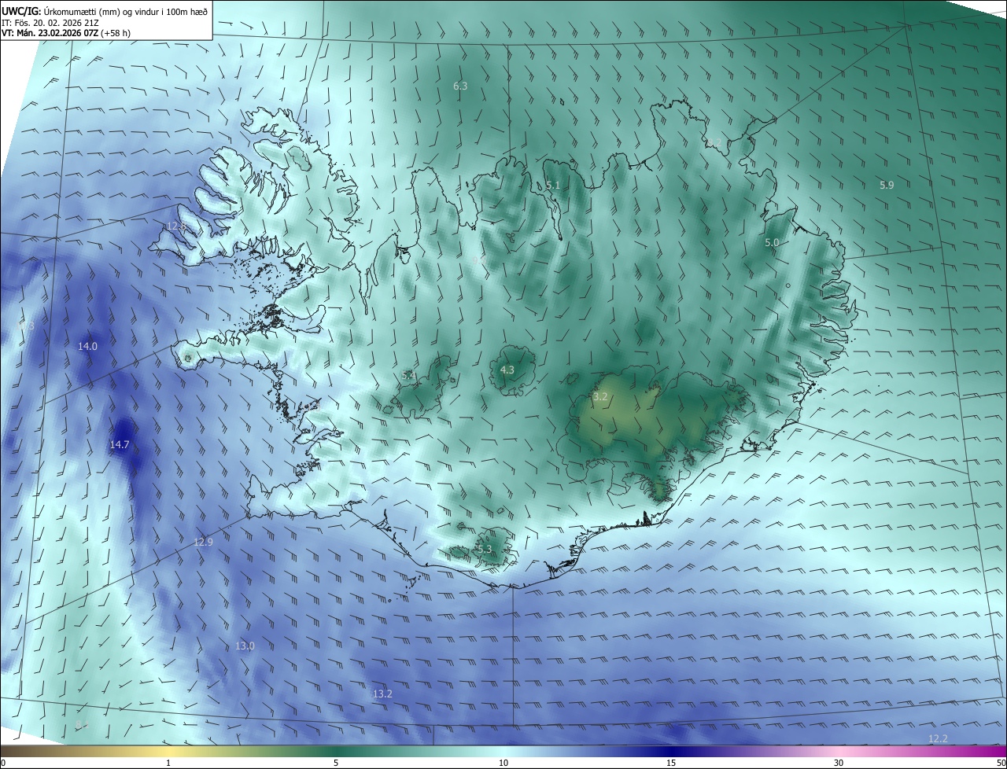Click the 13.2 value label south of Iceland
This screenshot has width=1007, height=769.
(x=382, y=694)
